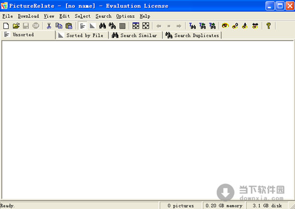Switch to the Search Duplicates tab

coord(192,35)
